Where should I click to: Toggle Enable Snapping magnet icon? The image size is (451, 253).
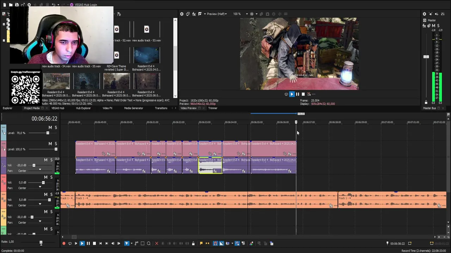point(215,243)
